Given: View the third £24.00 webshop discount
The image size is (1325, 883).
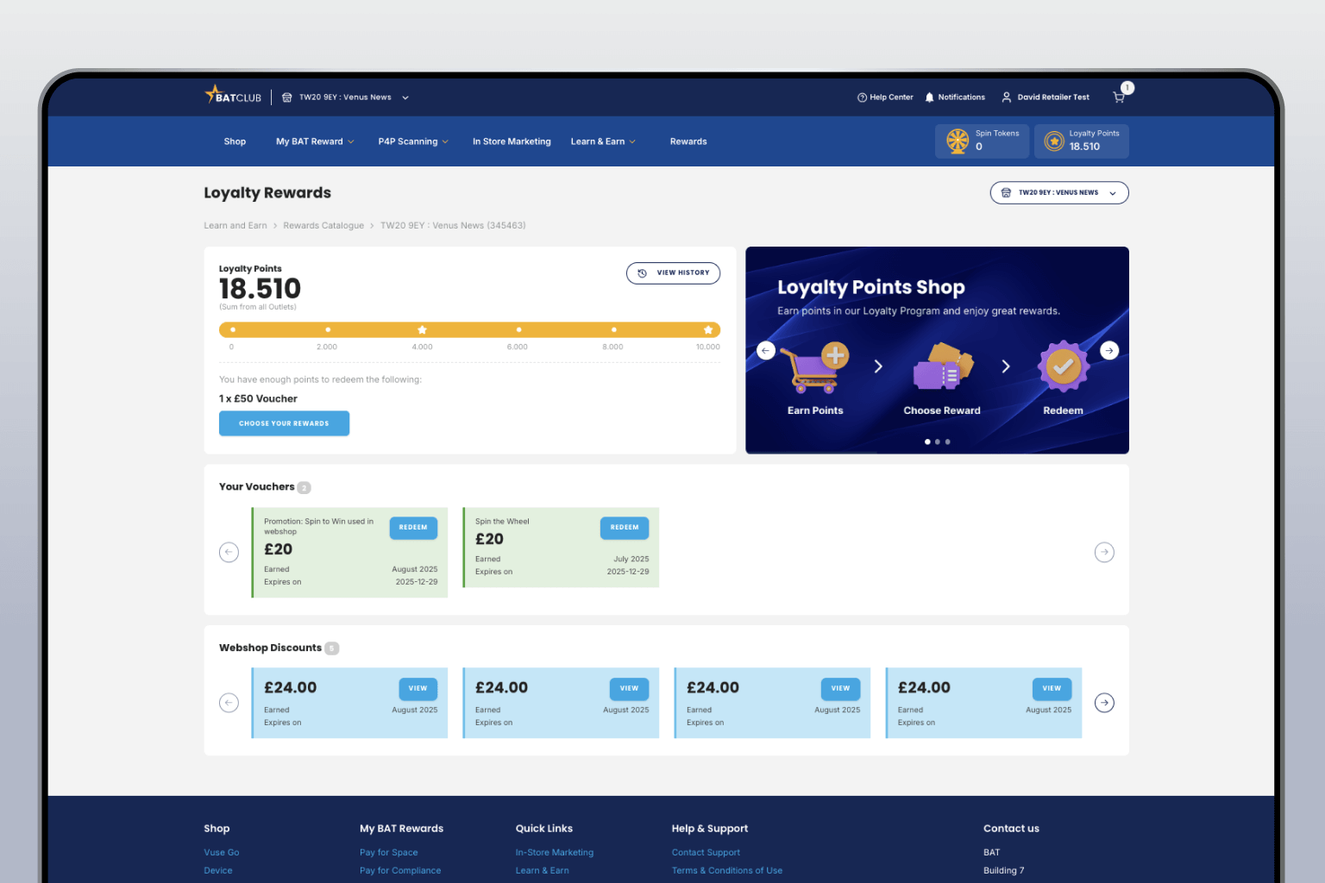Looking at the screenshot, I should [840, 689].
